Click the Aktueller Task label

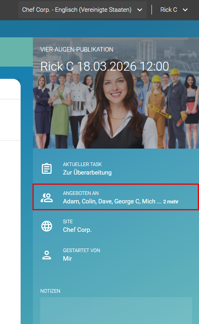pos(82,164)
